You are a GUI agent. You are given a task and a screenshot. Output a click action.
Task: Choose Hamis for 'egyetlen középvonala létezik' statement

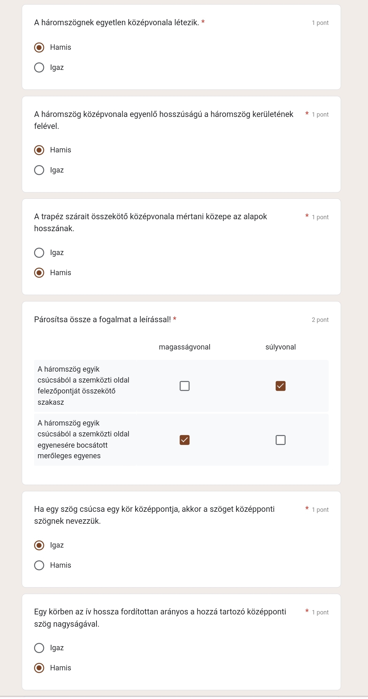click(x=39, y=47)
